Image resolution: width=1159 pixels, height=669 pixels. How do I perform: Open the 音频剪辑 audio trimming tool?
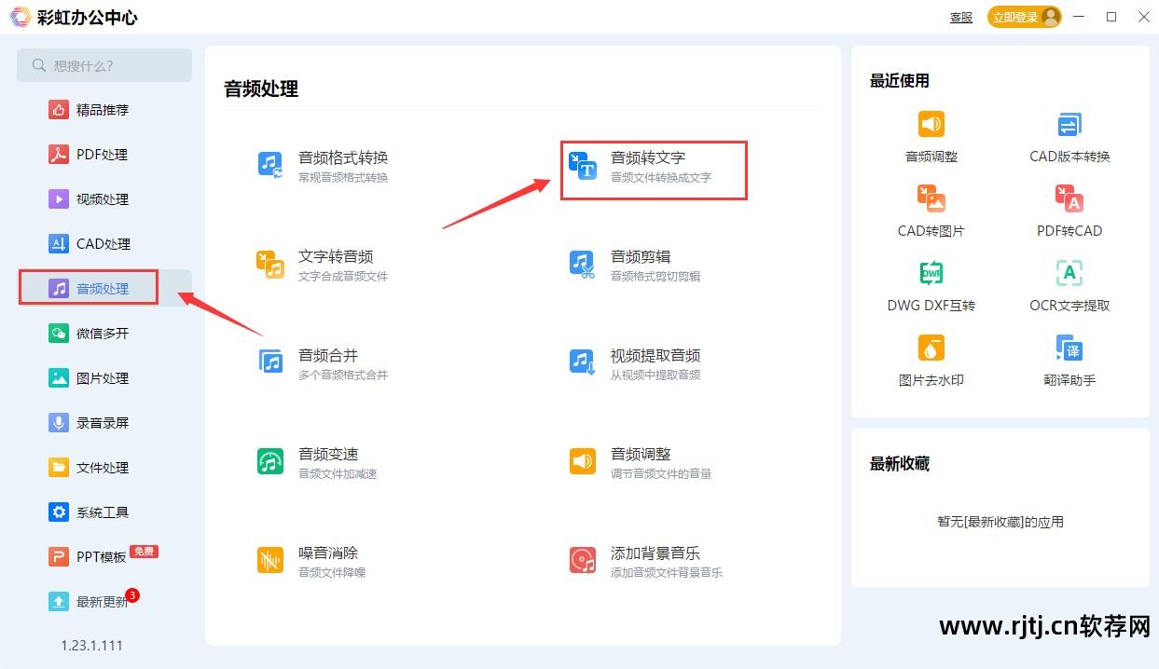(639, 266)
